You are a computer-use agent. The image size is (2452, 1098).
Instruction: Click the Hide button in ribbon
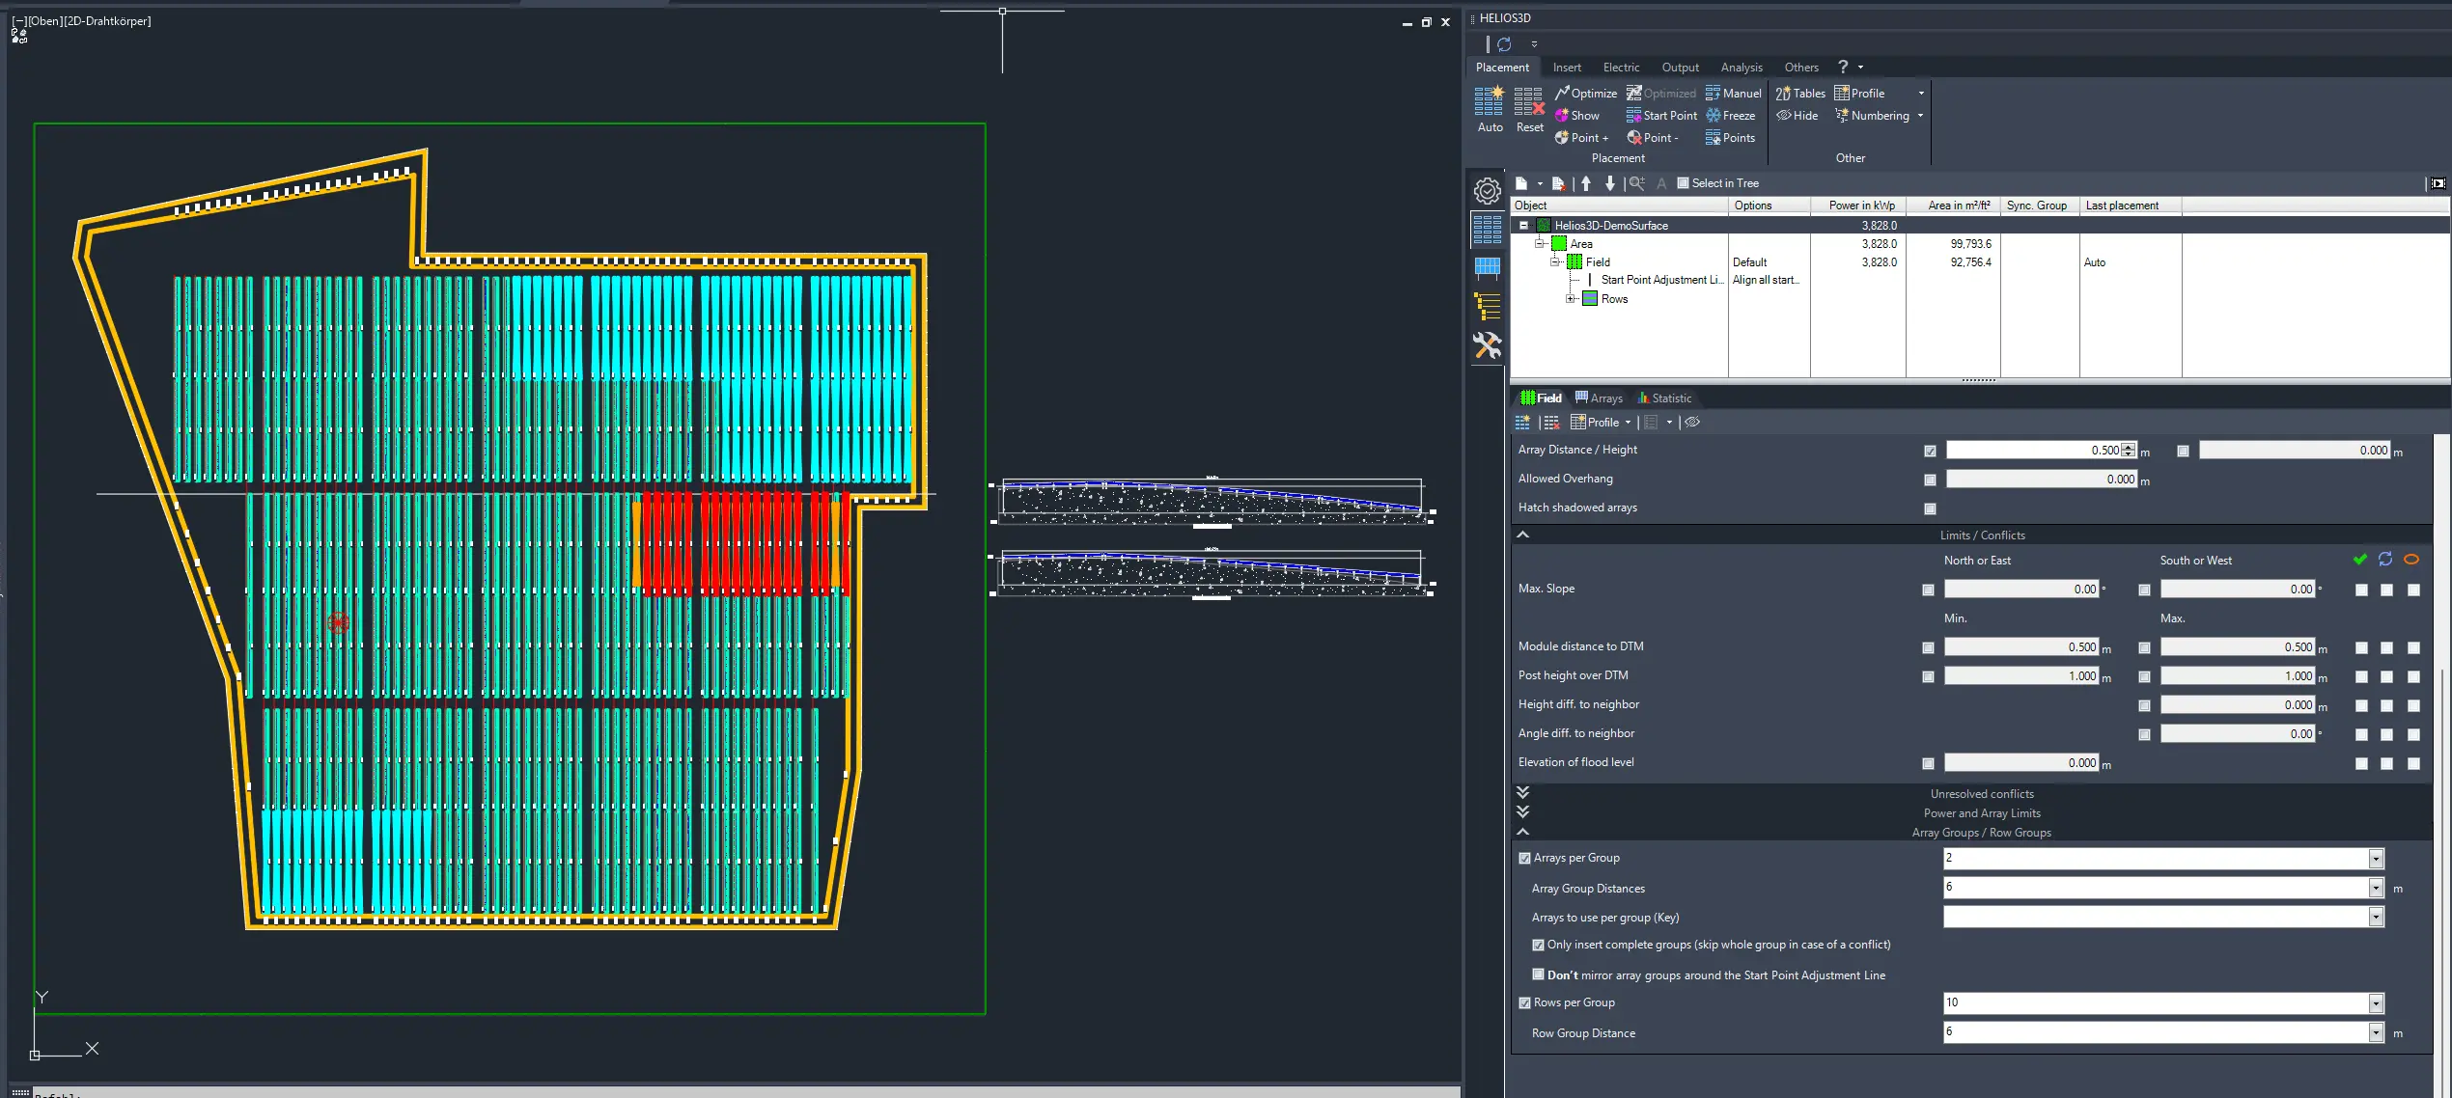click(1797, 116)
